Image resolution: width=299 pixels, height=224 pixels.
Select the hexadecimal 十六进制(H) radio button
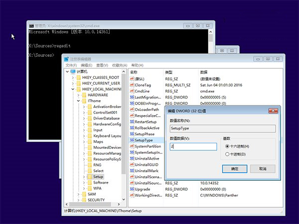[227, 146]
